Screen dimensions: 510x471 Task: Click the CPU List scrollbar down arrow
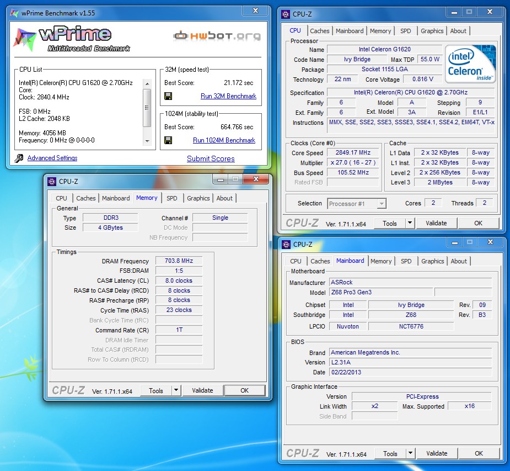[147, 141]
